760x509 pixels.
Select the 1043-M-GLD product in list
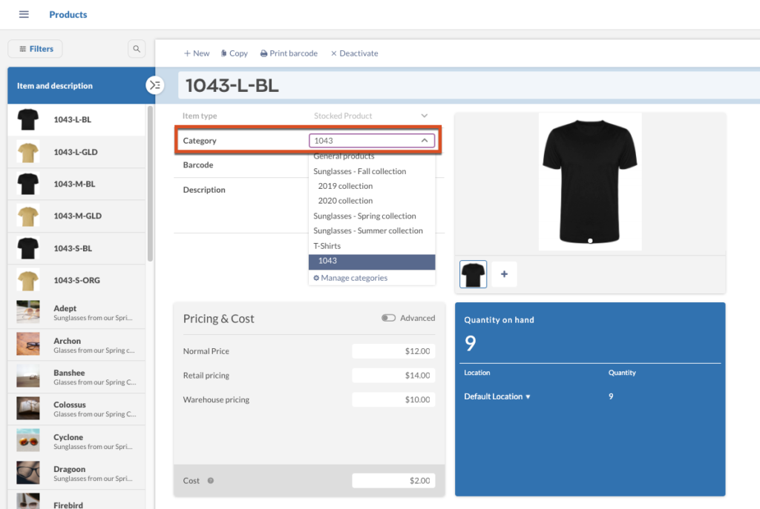(76, 216)
